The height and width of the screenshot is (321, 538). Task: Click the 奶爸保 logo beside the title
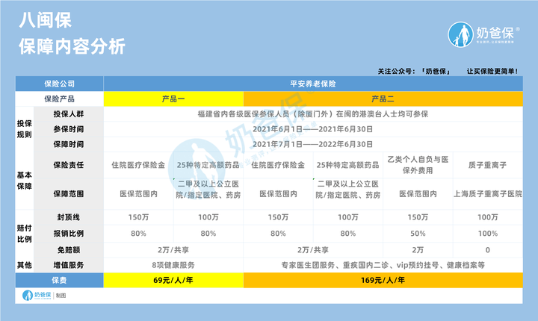pyautogui.click(x=483, y=34)
